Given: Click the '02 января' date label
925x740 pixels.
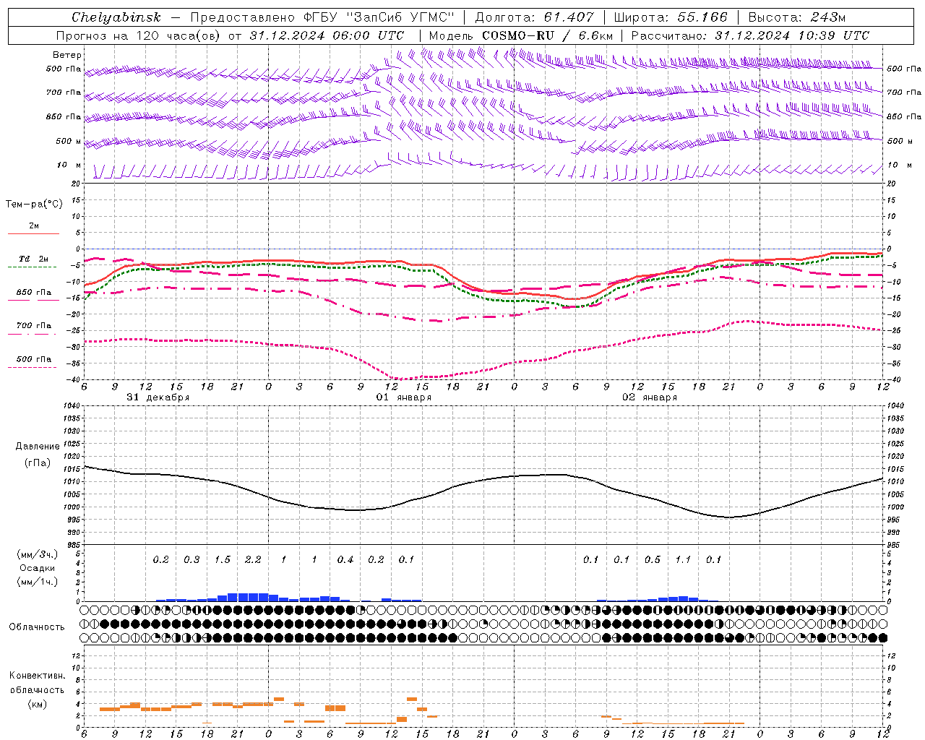Looking at the screenshot, I should point(650,397).
